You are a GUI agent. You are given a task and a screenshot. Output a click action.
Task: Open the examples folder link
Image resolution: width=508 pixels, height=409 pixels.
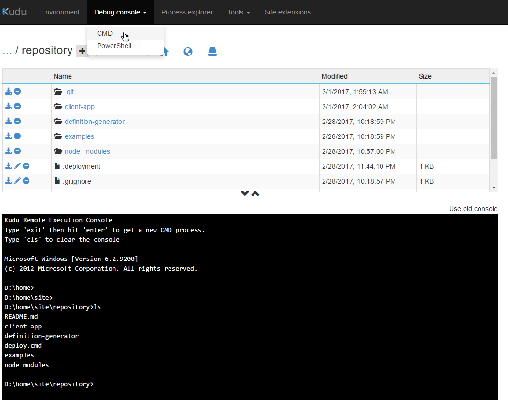(79, 136)
